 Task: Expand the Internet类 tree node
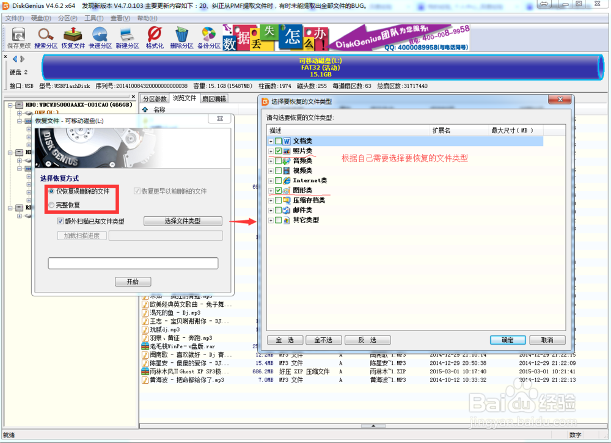(x=271, y=181)
